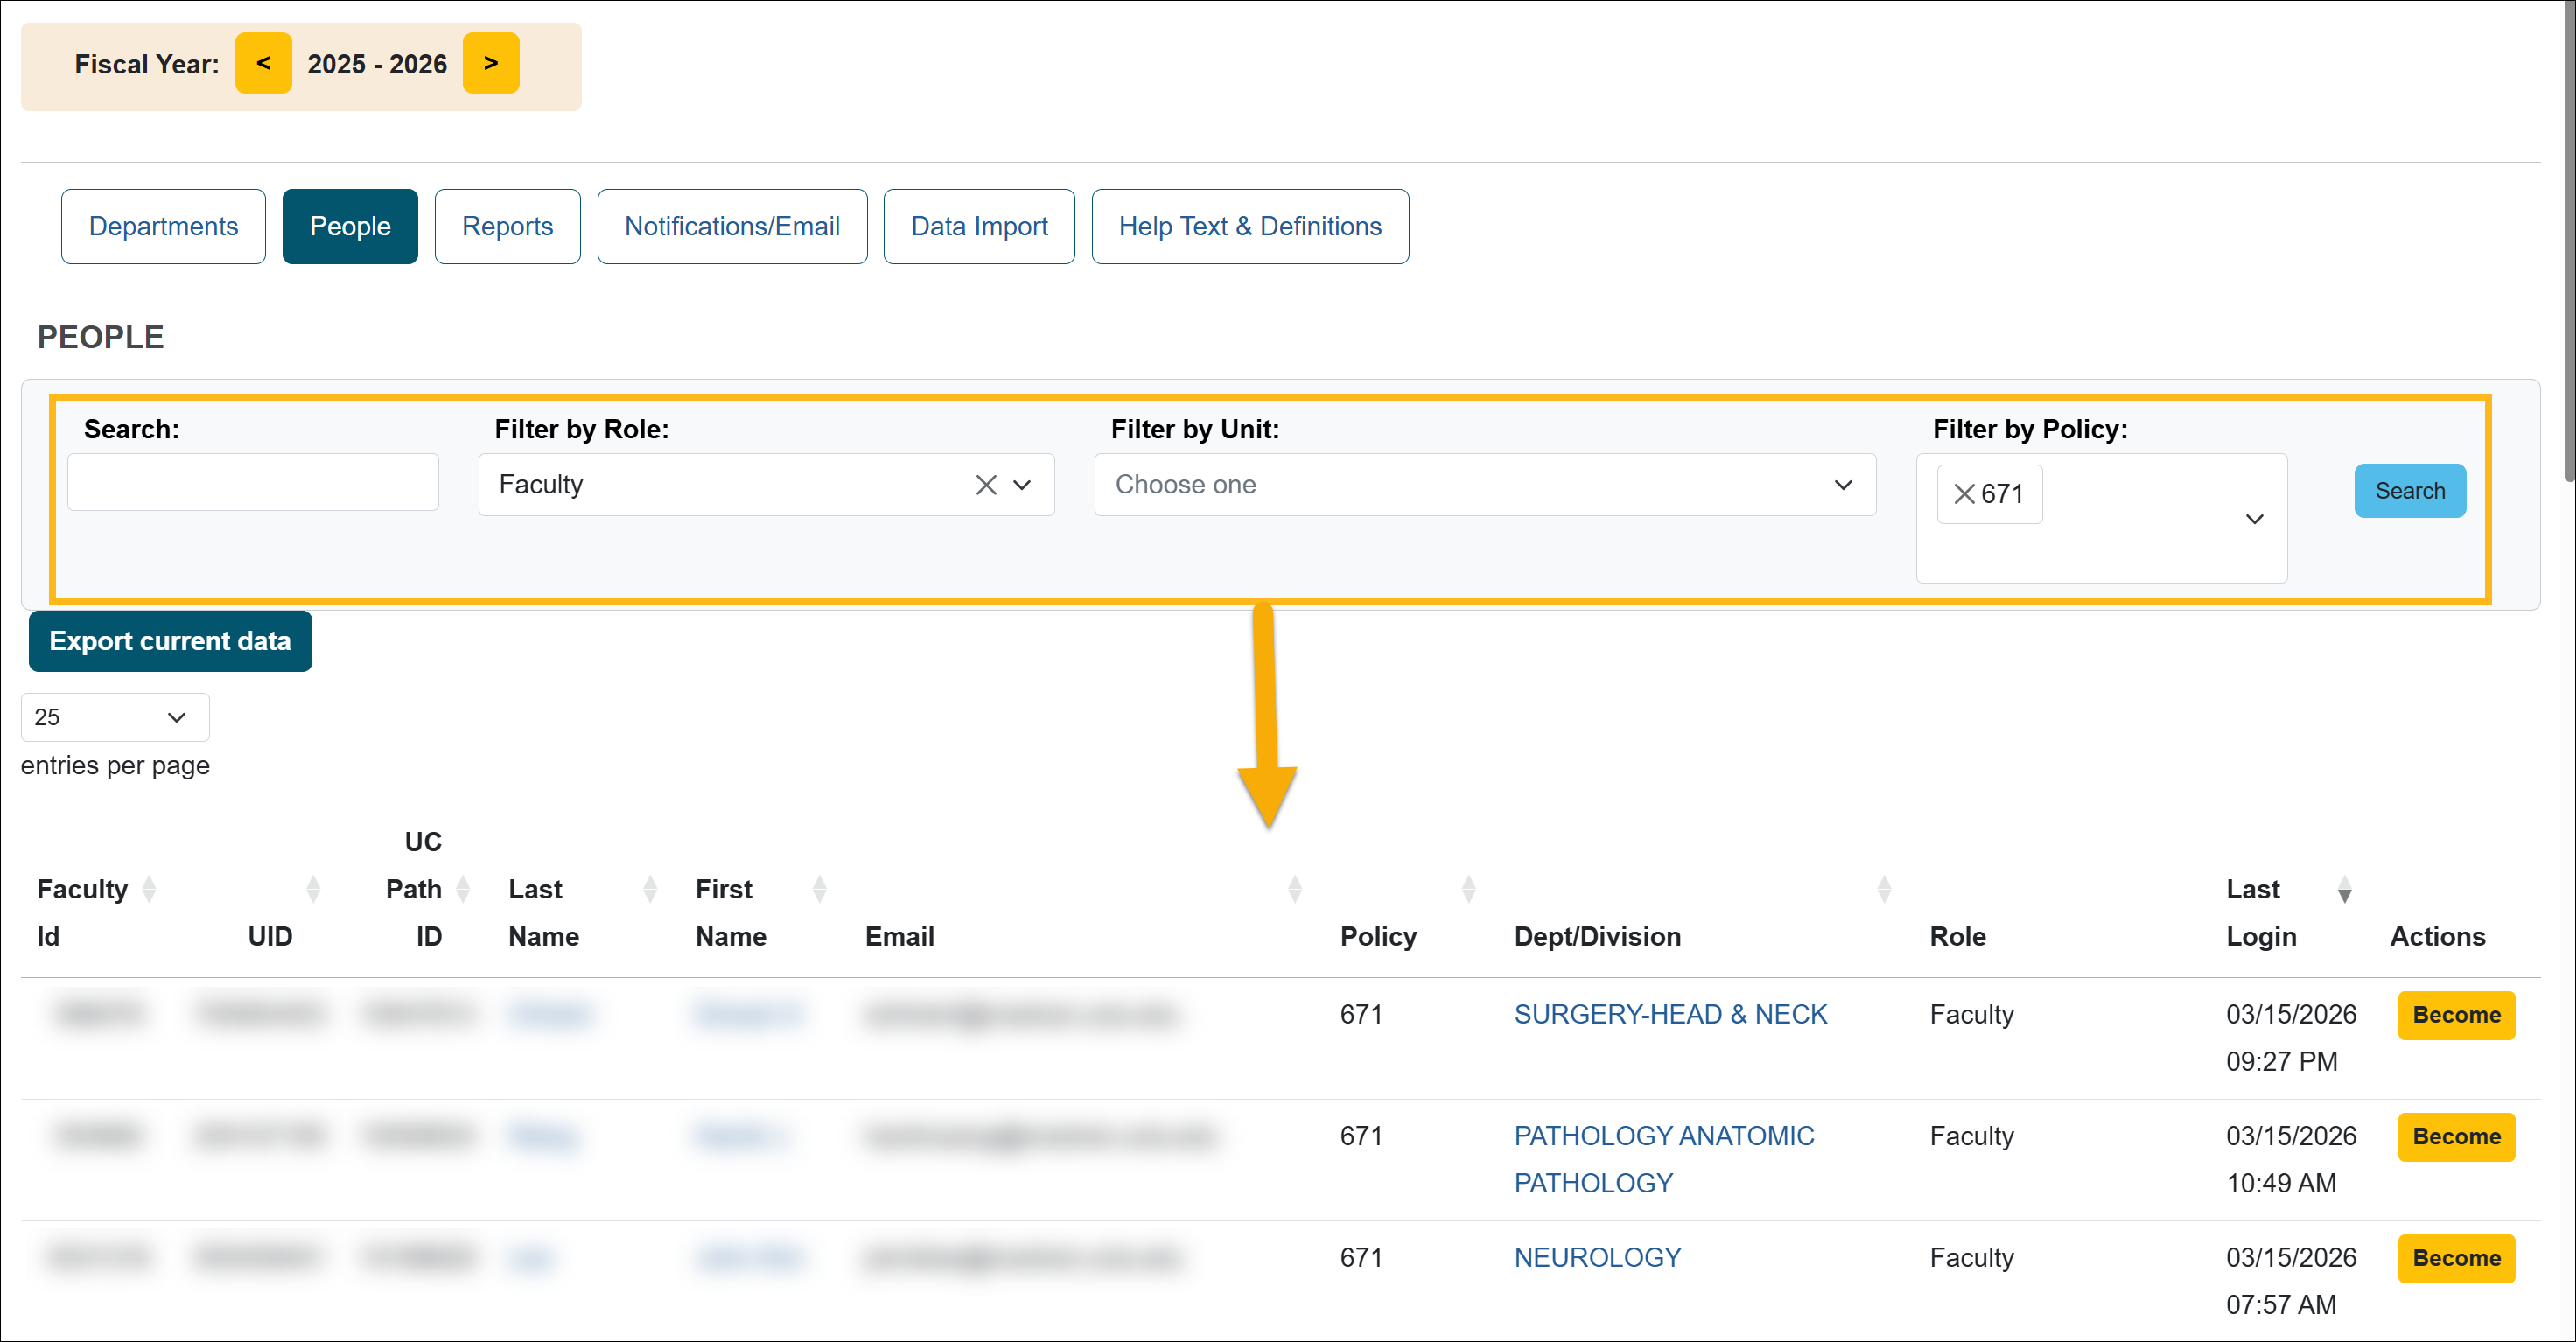
Task: Click Become for the SURGERY-HEAD & NECK row
Action: pyautogui.click(x=2456, y=1015)
